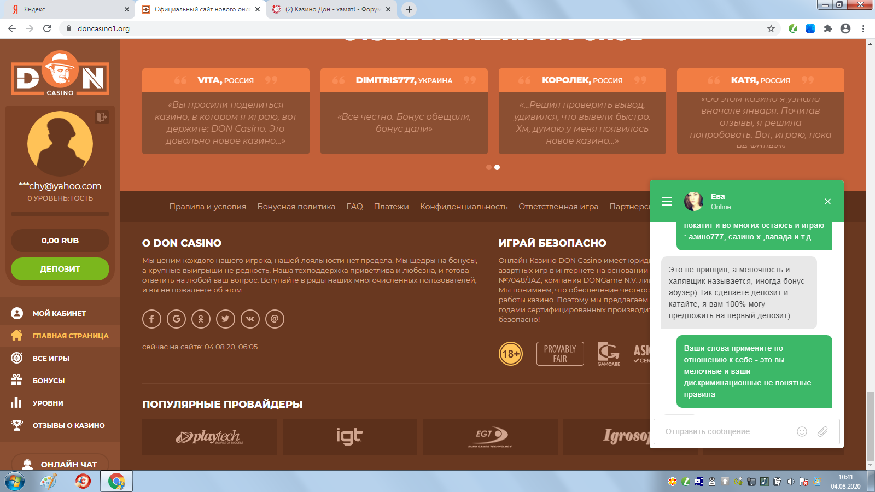Select ГЛАВНАЯ СТРАНИЦА in the sidebar
Viewport: 875px width, 492px height.
coord(71,336)
